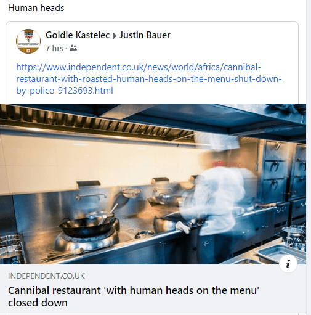Open Goldie Kastelec's profile picture
The height and width of the screenshot is (315, 311).
click(x=28, y=41)
